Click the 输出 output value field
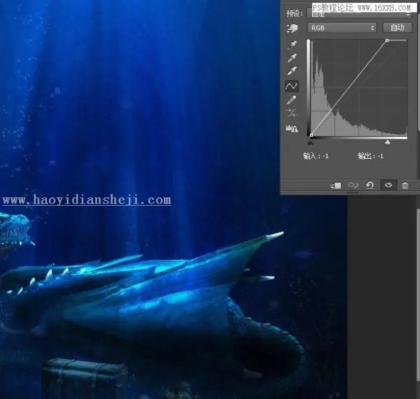Viewport: 420px width, 399px height. (380, 156)
